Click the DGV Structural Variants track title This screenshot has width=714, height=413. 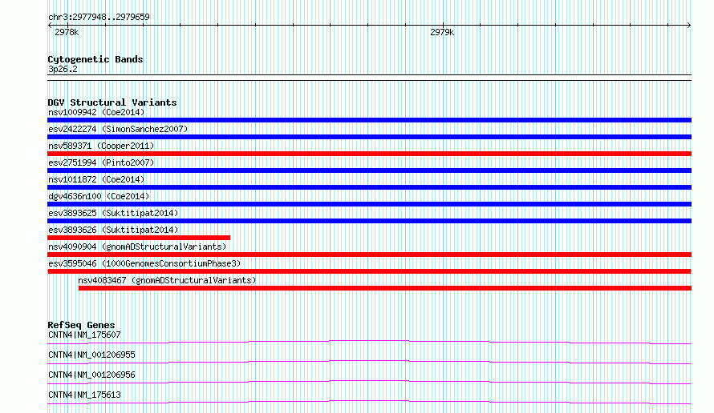pos(112,102)
